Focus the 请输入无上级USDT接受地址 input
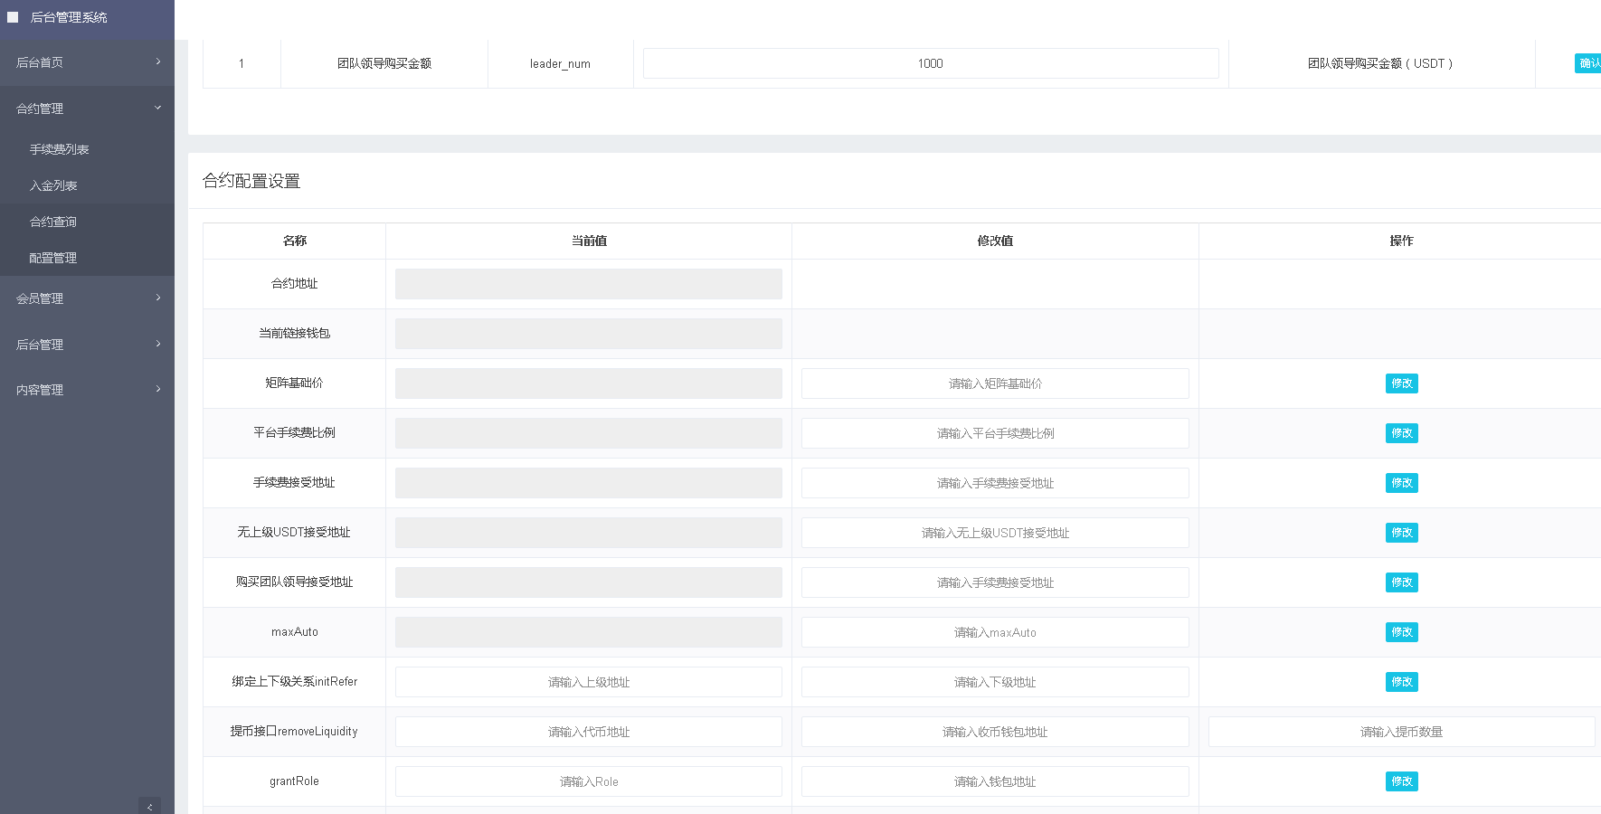Image resolution: width=1601 pixels, height=814 pixels. (995, 533)
